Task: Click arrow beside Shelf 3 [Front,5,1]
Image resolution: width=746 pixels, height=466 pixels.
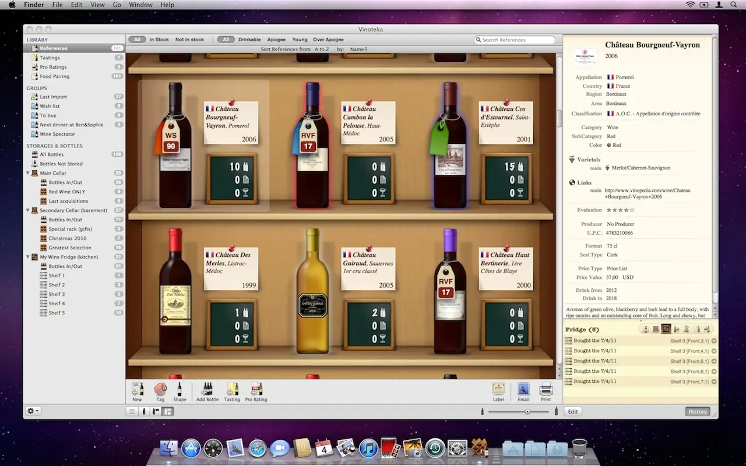Action: click(714, 361)
